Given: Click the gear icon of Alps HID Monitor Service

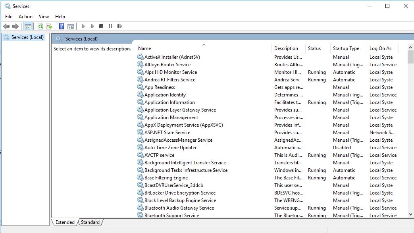Looking at the screenshot, I should (x=140, y=72).
